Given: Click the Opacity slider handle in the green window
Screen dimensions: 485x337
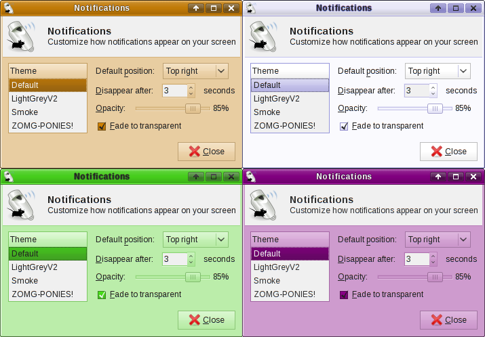Looking at the screenshot, I should click(x=193, y=277).
